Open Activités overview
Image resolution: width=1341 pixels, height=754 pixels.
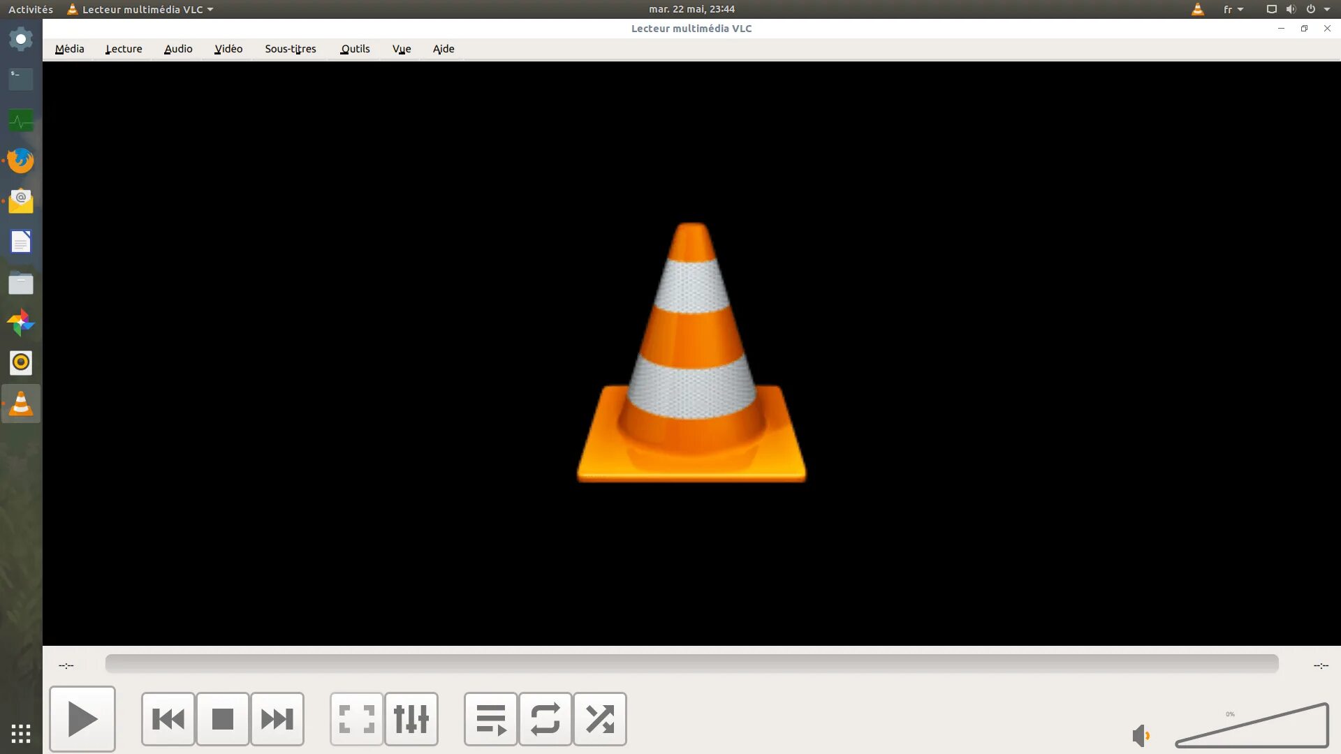point(31,9)
